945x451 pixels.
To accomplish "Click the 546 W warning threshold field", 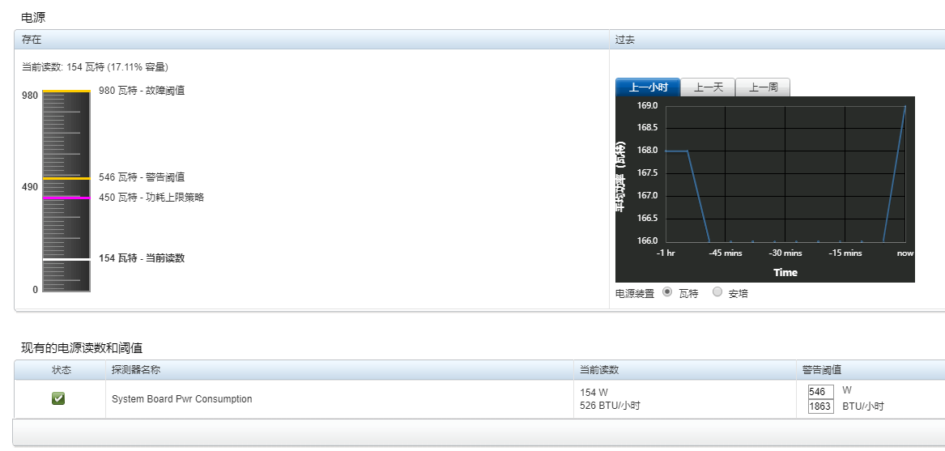I will (821, 392).
